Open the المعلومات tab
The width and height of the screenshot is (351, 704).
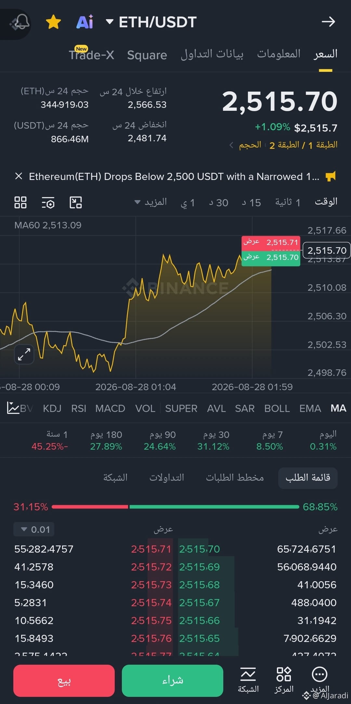point(279,54)
